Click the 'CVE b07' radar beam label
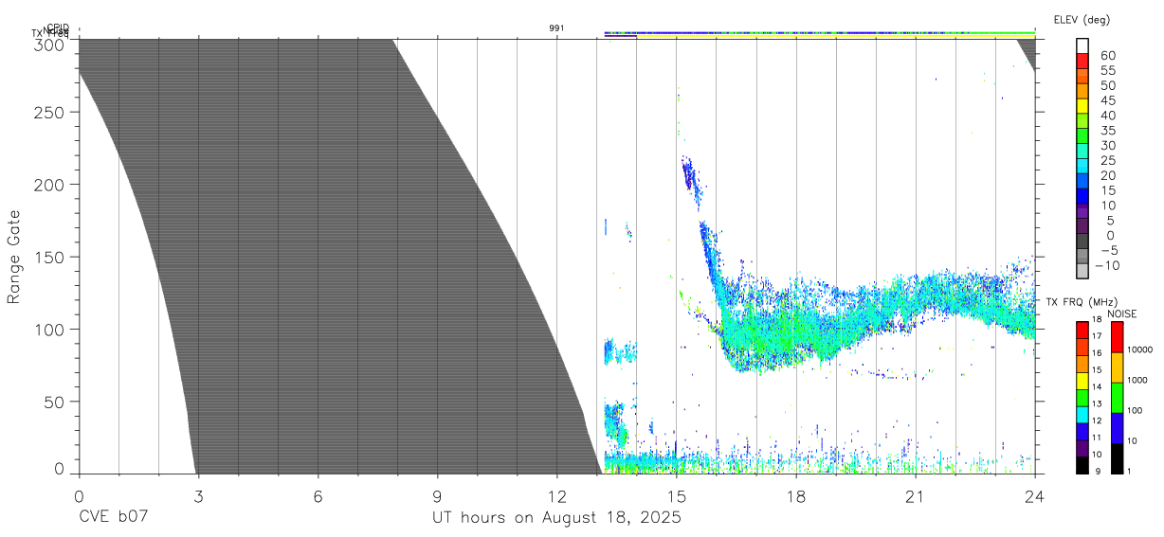 point(113,517)
